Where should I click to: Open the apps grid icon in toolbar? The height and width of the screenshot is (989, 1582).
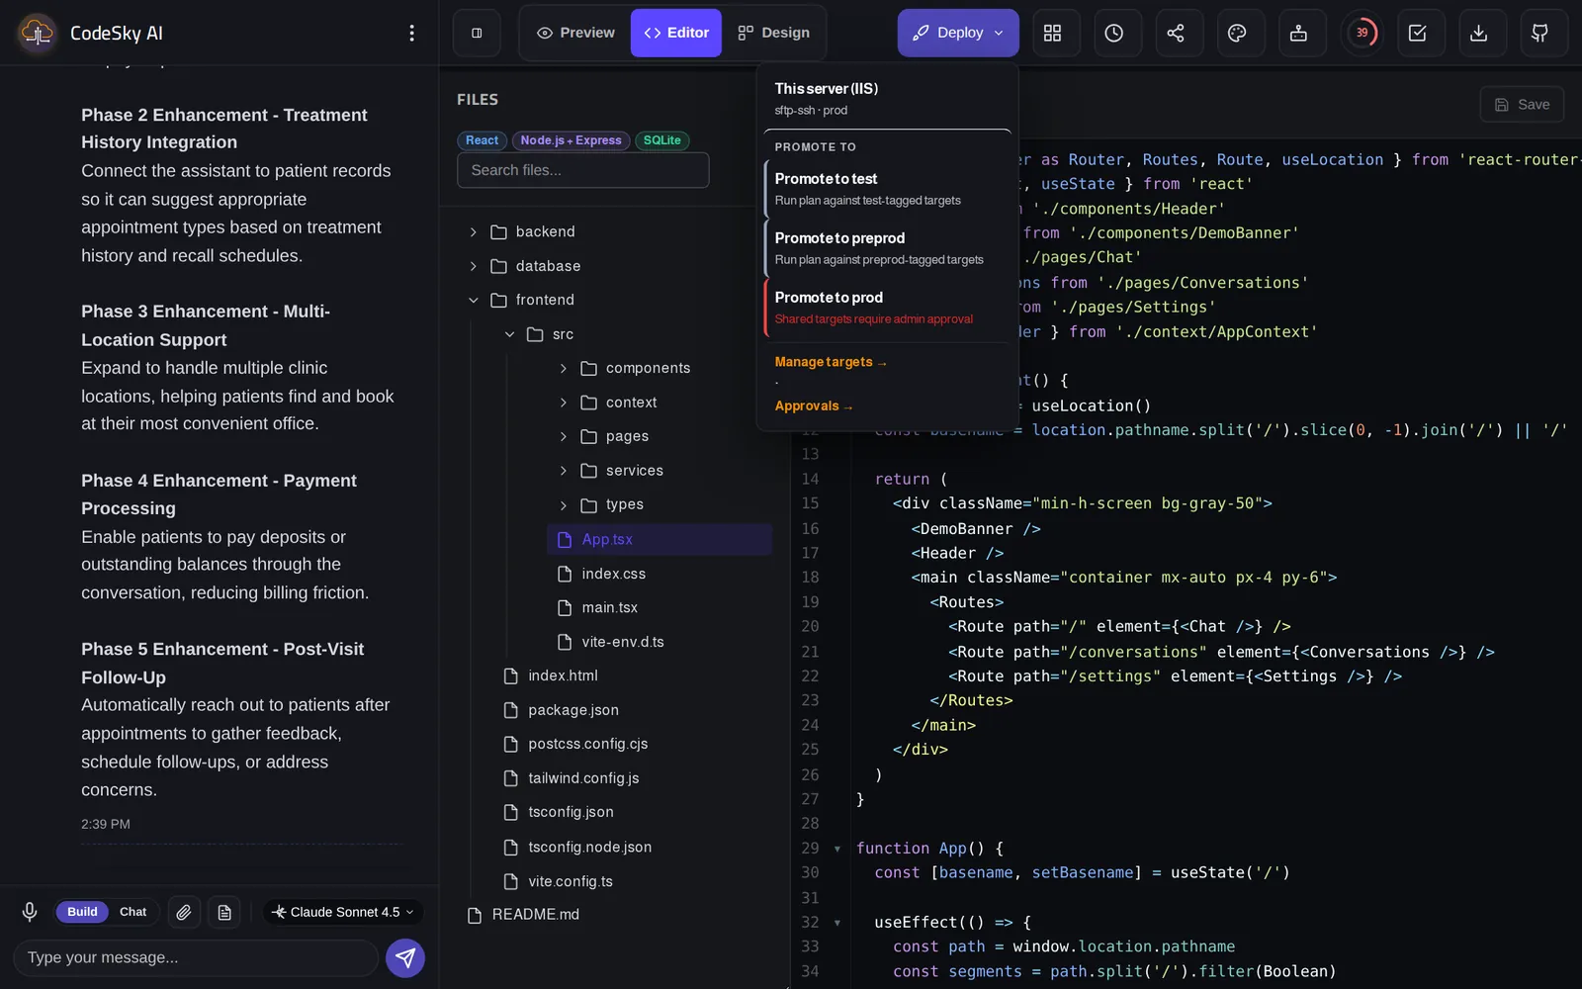click(1052, 33)
